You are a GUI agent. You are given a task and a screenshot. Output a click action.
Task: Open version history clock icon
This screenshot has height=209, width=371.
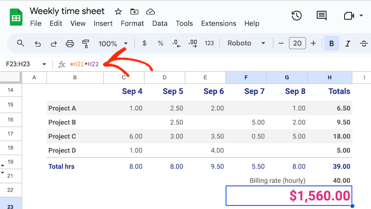pos(296,16)
